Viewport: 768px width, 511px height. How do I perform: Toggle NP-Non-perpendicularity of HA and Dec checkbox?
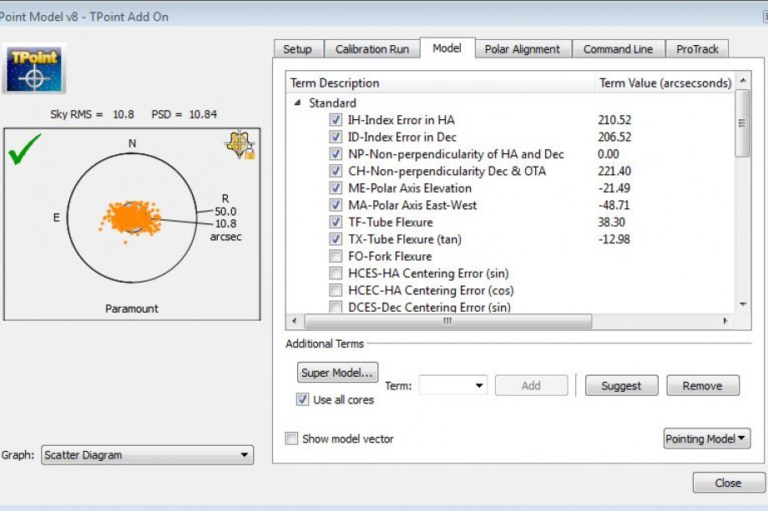coord(336,154)
